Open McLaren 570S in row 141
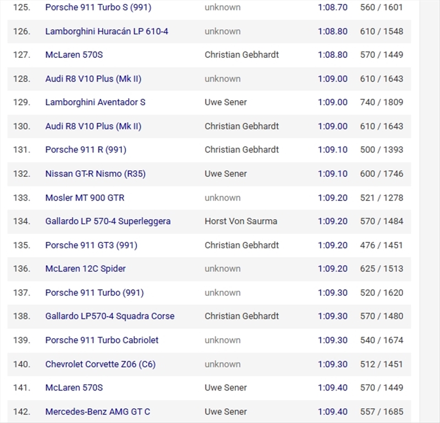440x423 pixels. 74,388
